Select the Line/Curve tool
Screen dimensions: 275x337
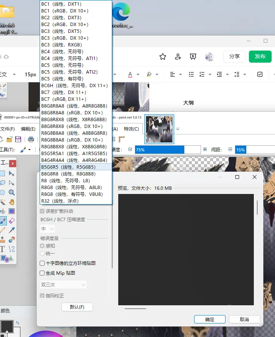tap(12, 249)
